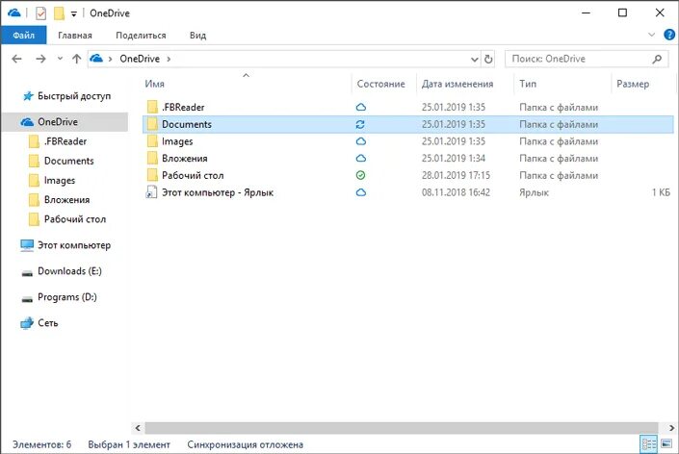Image resolution: width=679 pixels, height=454 pixels.
Task: Sort by the Состояние column header
Action: [x=381, y=84]
